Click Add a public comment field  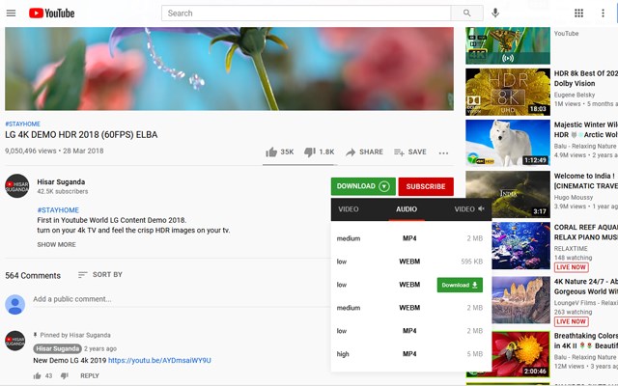[x=182, y=299]
